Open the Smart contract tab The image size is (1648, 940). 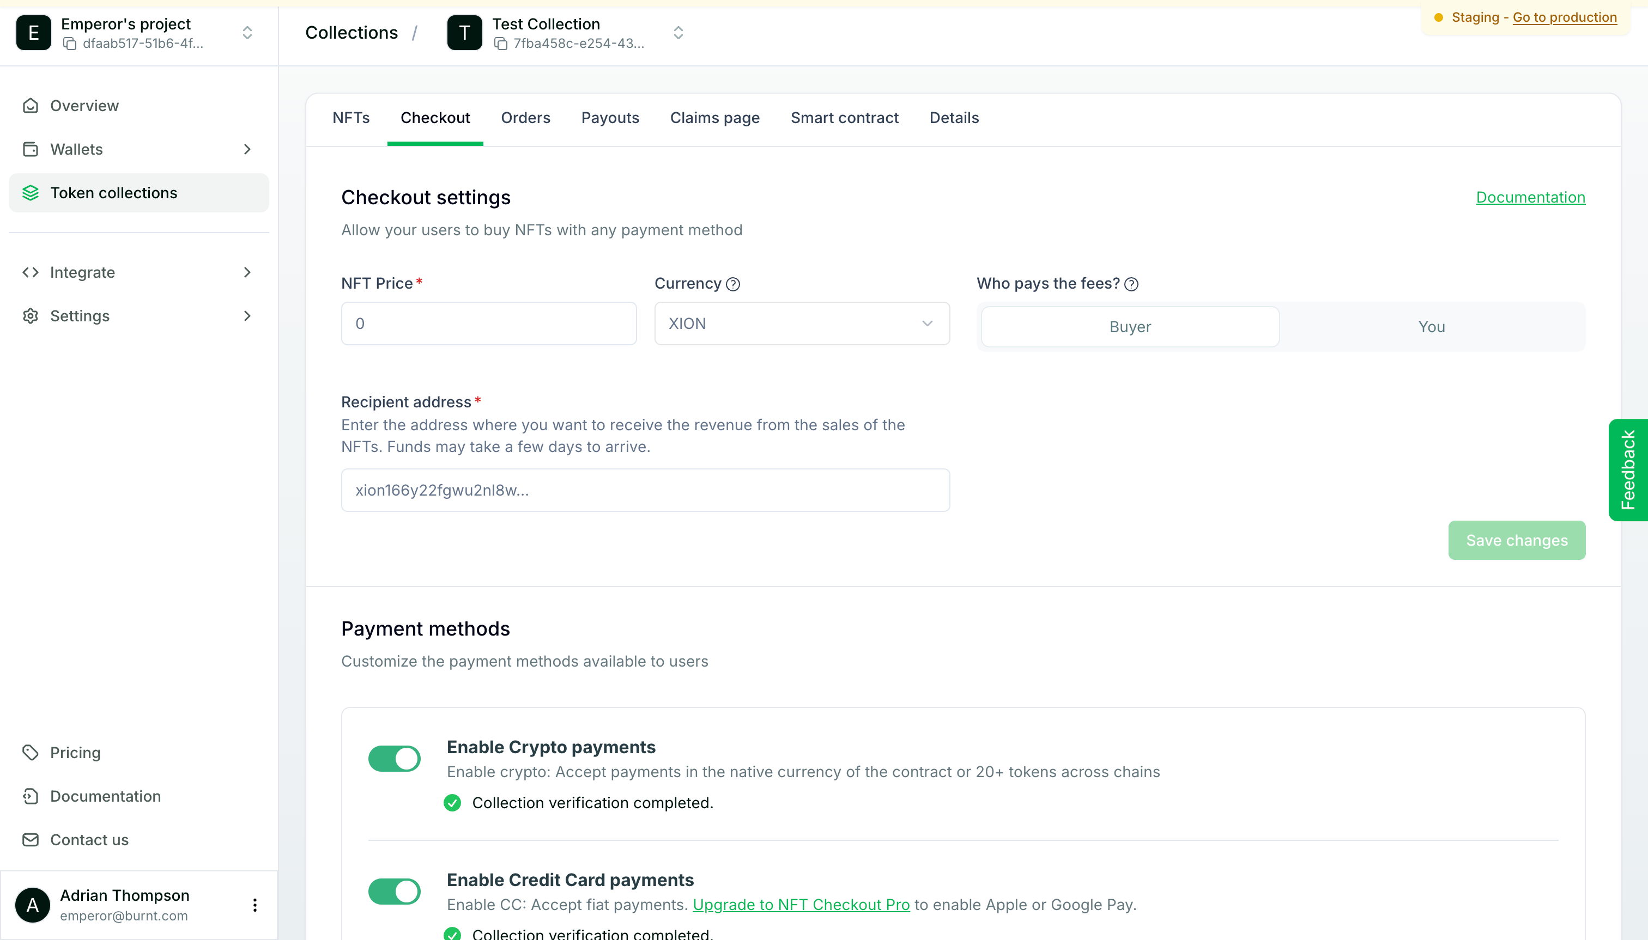tap(844, 118)
